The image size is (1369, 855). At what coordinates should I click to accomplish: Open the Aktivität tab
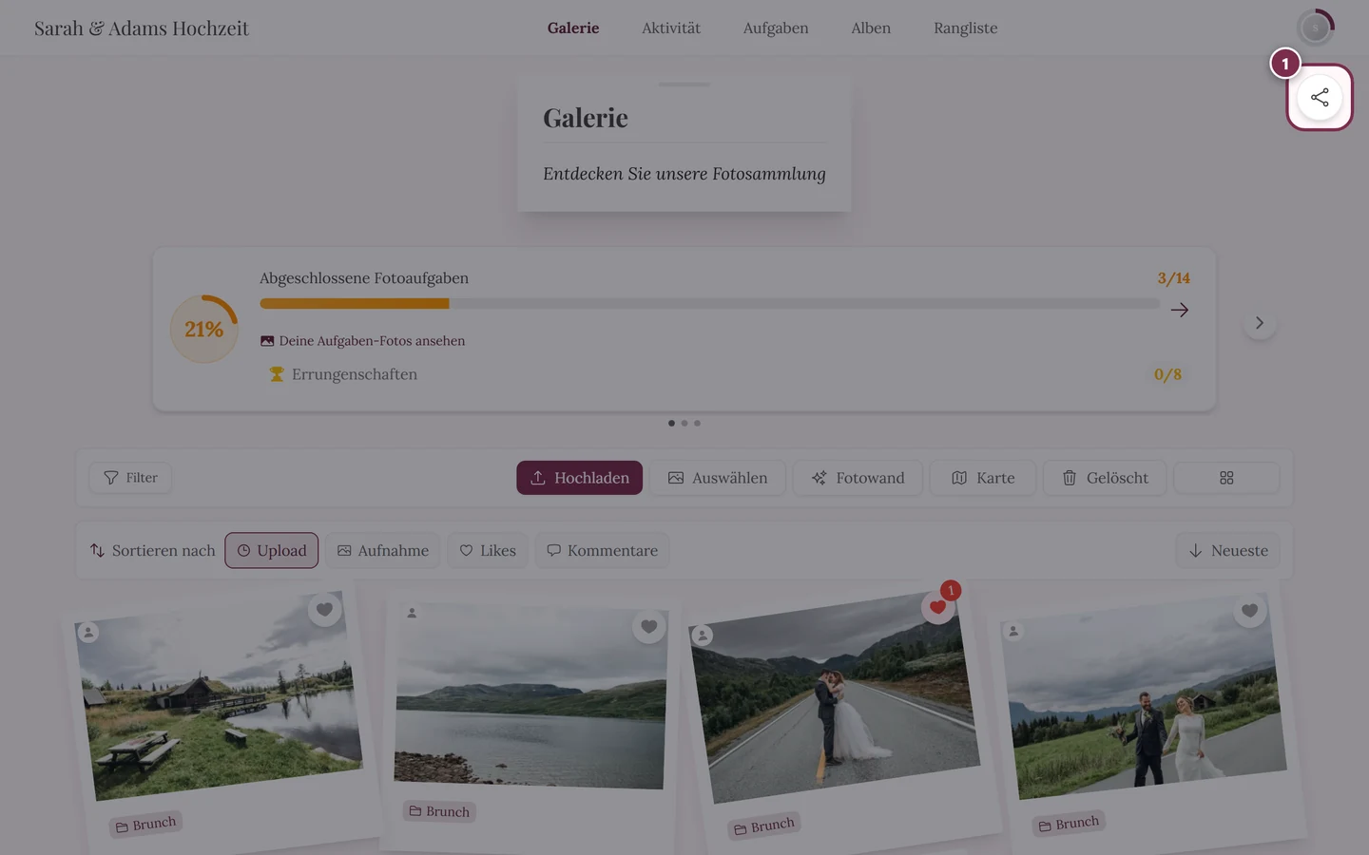point(671,28)
